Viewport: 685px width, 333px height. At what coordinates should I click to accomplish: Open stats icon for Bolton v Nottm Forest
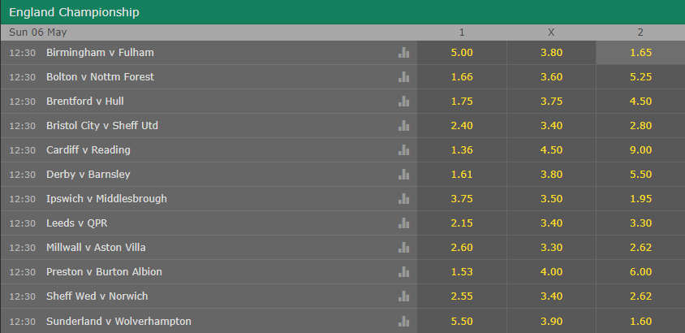click(x=403, y=77)
